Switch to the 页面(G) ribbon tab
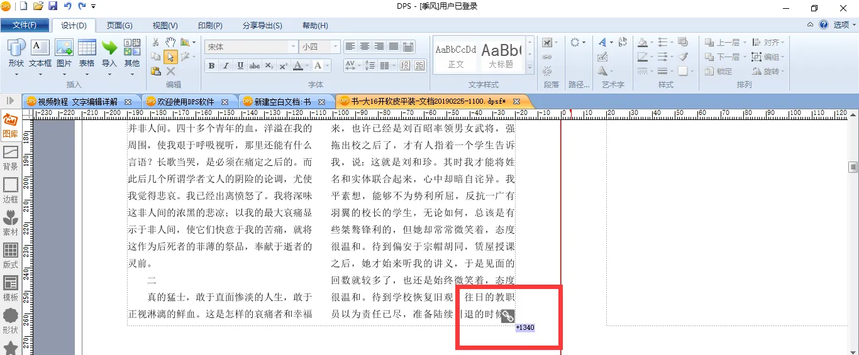 click(x=119, y=26)
